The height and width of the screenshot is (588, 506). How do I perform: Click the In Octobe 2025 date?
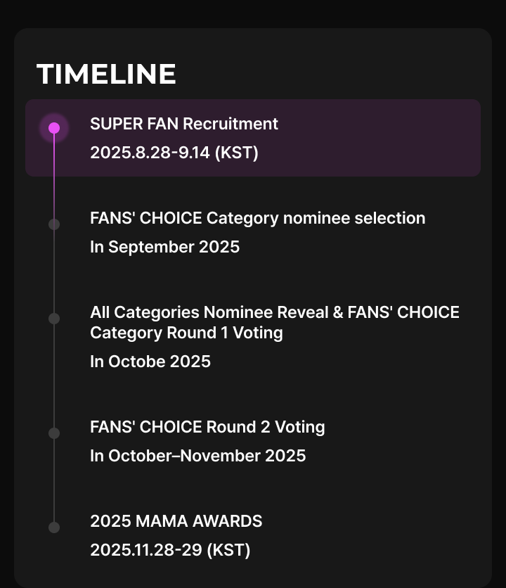[150, 362]
